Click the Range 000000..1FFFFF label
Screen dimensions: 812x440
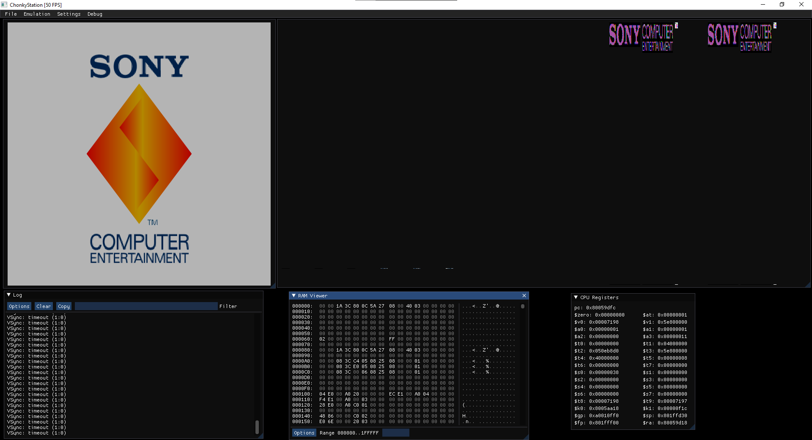pos(349,433)
